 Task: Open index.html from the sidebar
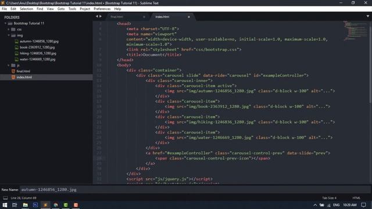[x=24, y=77]
